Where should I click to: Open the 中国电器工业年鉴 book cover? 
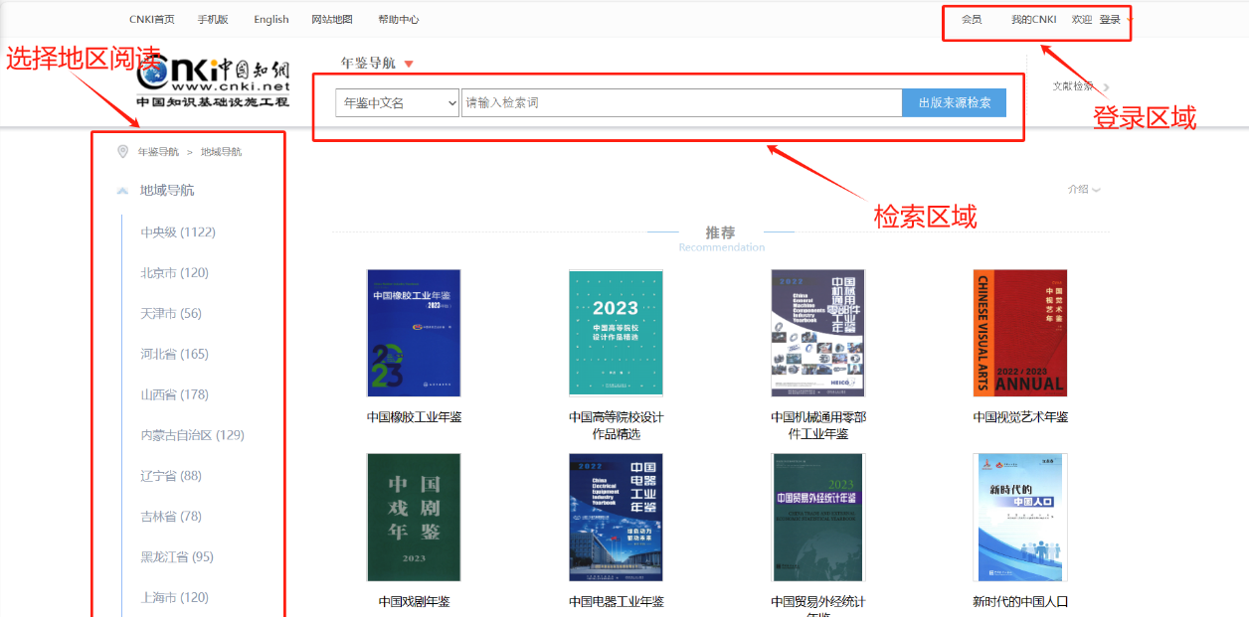pyautogui.click(x=616, y=518)
